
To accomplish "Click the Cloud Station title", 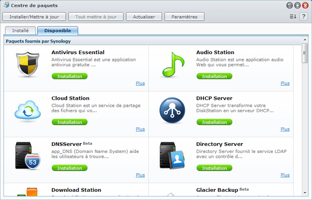I will pos(71,98).
